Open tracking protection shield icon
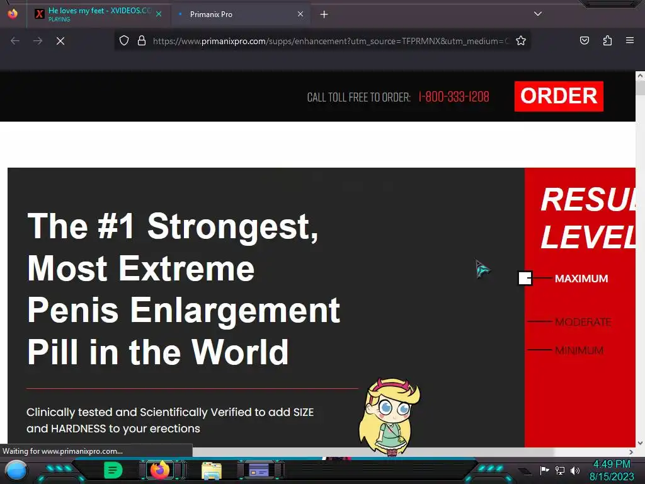645x484 pixels. 124,41
